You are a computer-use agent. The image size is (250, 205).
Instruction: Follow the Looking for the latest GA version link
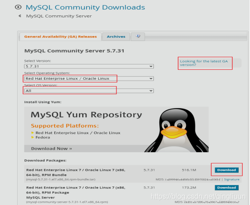[x=204, y=63]
